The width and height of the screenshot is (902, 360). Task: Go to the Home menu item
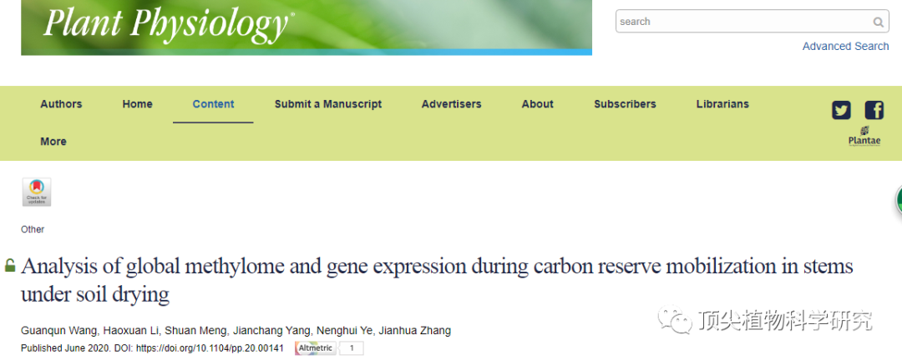coord(138,104)
